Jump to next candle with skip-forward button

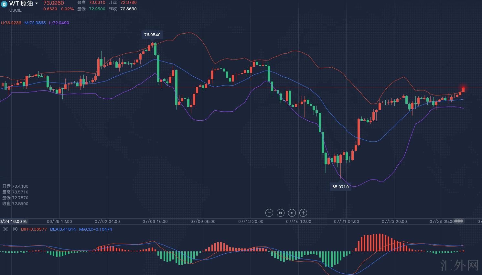[x=292, y=213]
